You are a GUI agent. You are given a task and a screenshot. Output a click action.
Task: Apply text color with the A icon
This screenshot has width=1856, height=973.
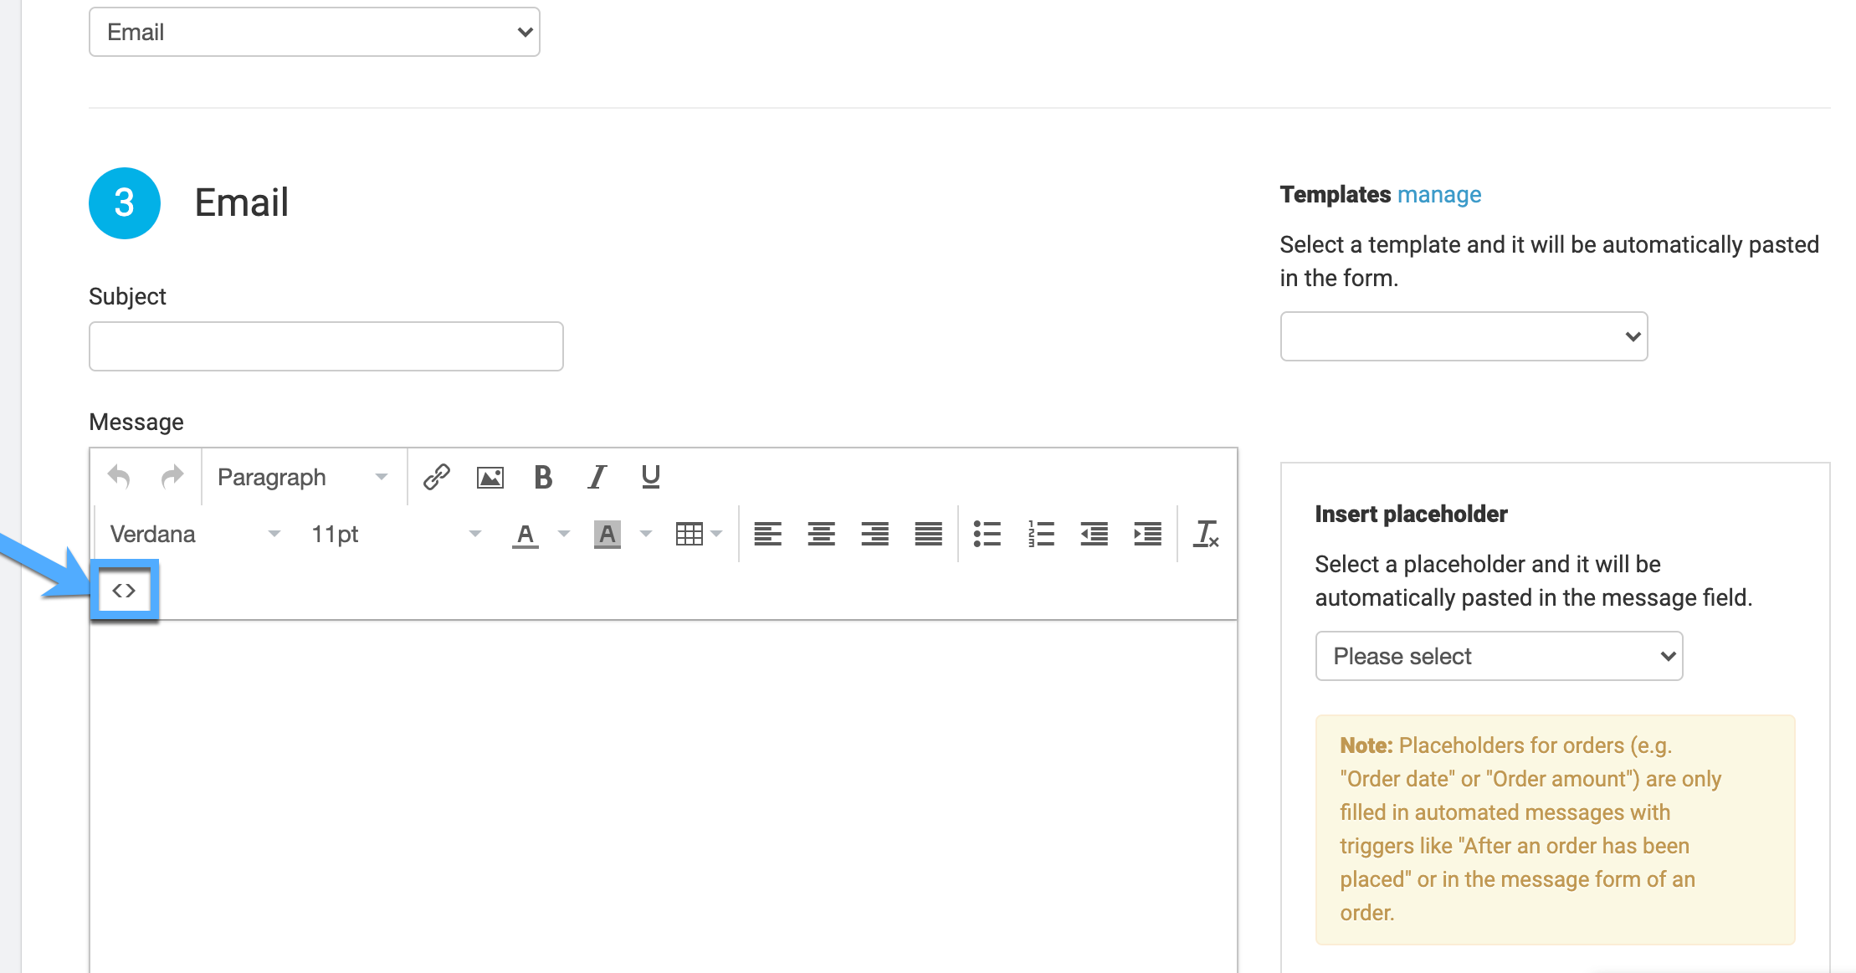click(x=525, y=534)
